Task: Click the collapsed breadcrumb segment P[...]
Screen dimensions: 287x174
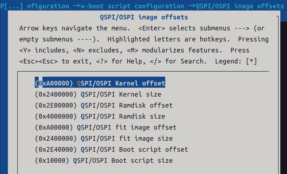Action: coord(11,6)
